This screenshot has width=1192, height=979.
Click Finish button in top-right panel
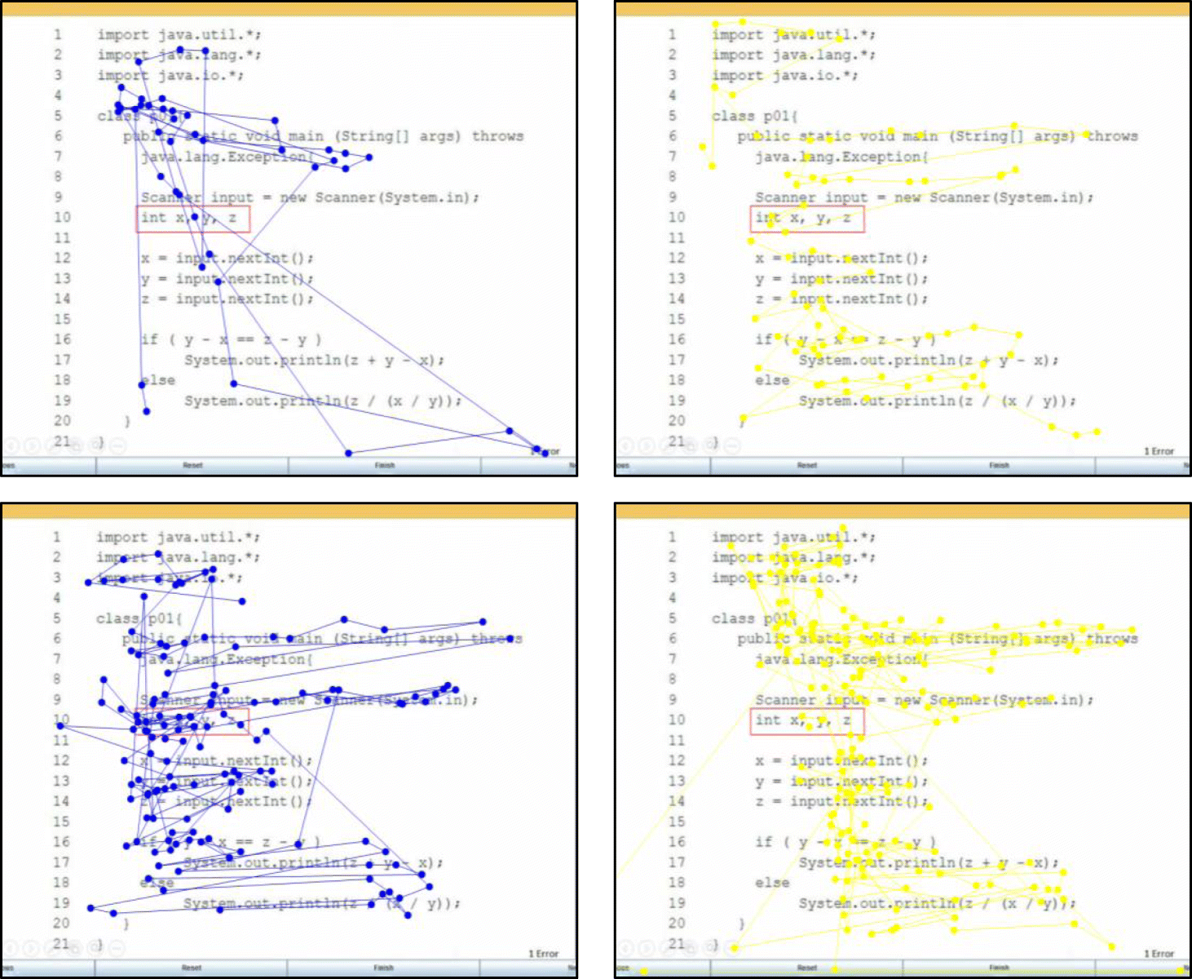(x=1000, y=465)
